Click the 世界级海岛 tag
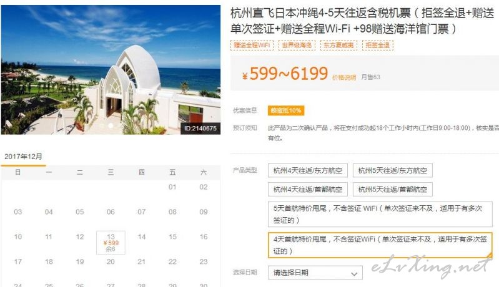Screen dimensions: 499x287 [x=297, y=45]
